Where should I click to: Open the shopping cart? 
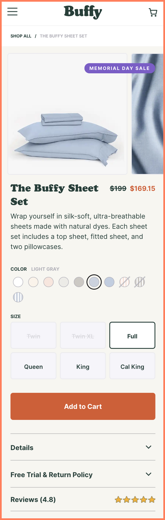click(153, 12)
